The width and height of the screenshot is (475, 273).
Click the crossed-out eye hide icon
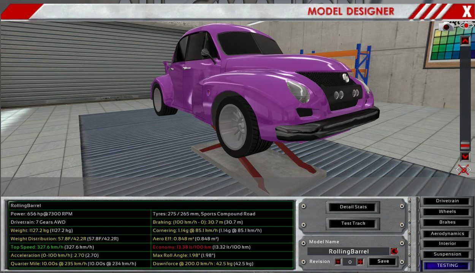pyautogui.click(x=464, y=170)
